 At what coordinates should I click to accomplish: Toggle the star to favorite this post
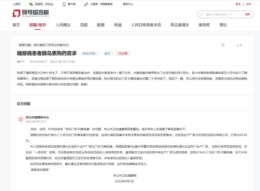click(238, 45)
